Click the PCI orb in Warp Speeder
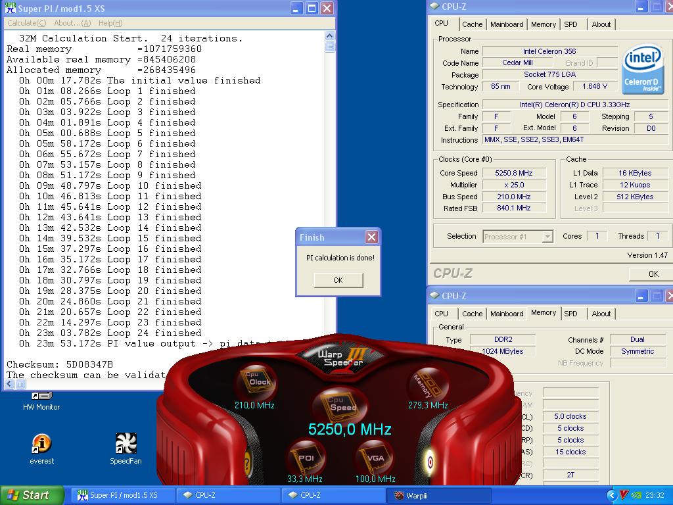Image resolution: width=673 pixels, height=505 pixels. click(305, 456)
